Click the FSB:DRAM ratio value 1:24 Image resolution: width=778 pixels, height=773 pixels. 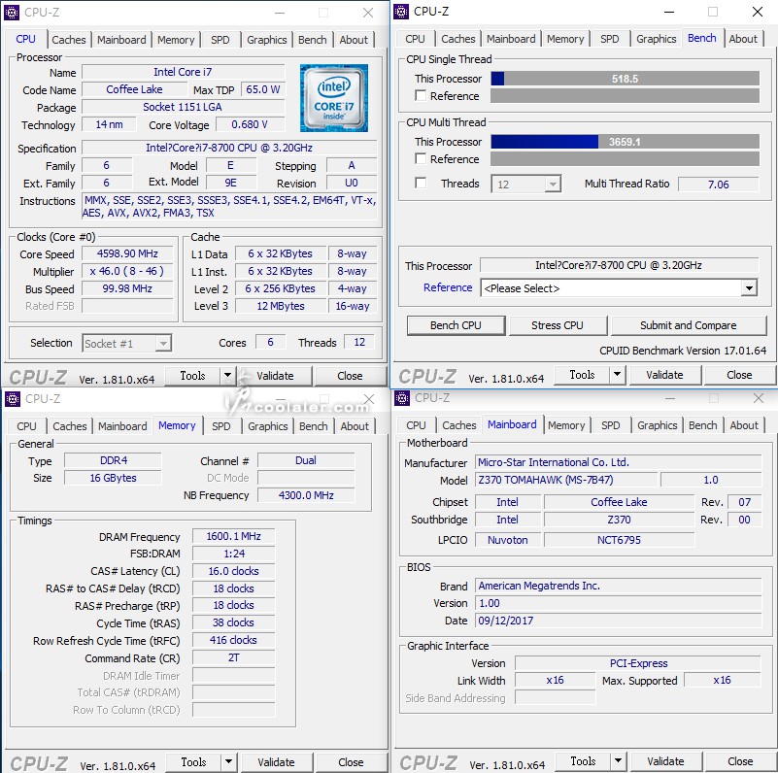pos(234,554)
